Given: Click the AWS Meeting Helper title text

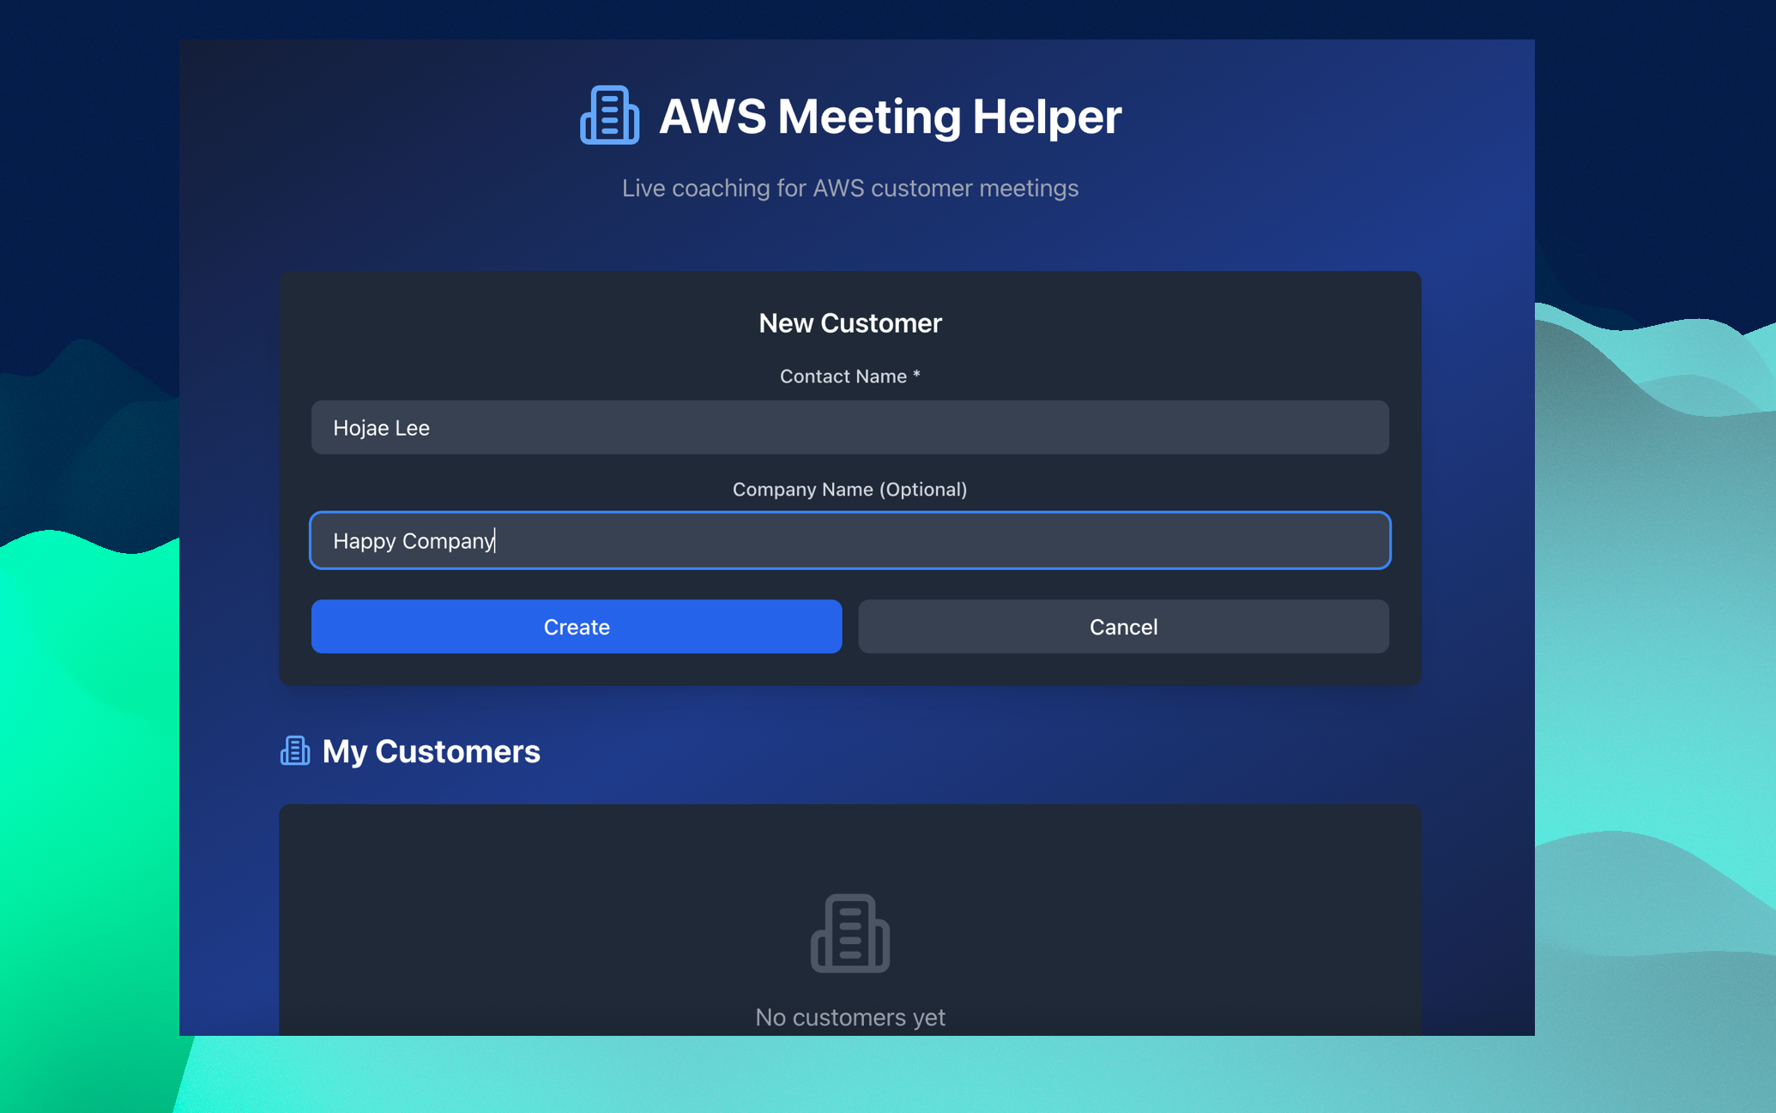Looking at the screenshot, I should tap(890, 116).
